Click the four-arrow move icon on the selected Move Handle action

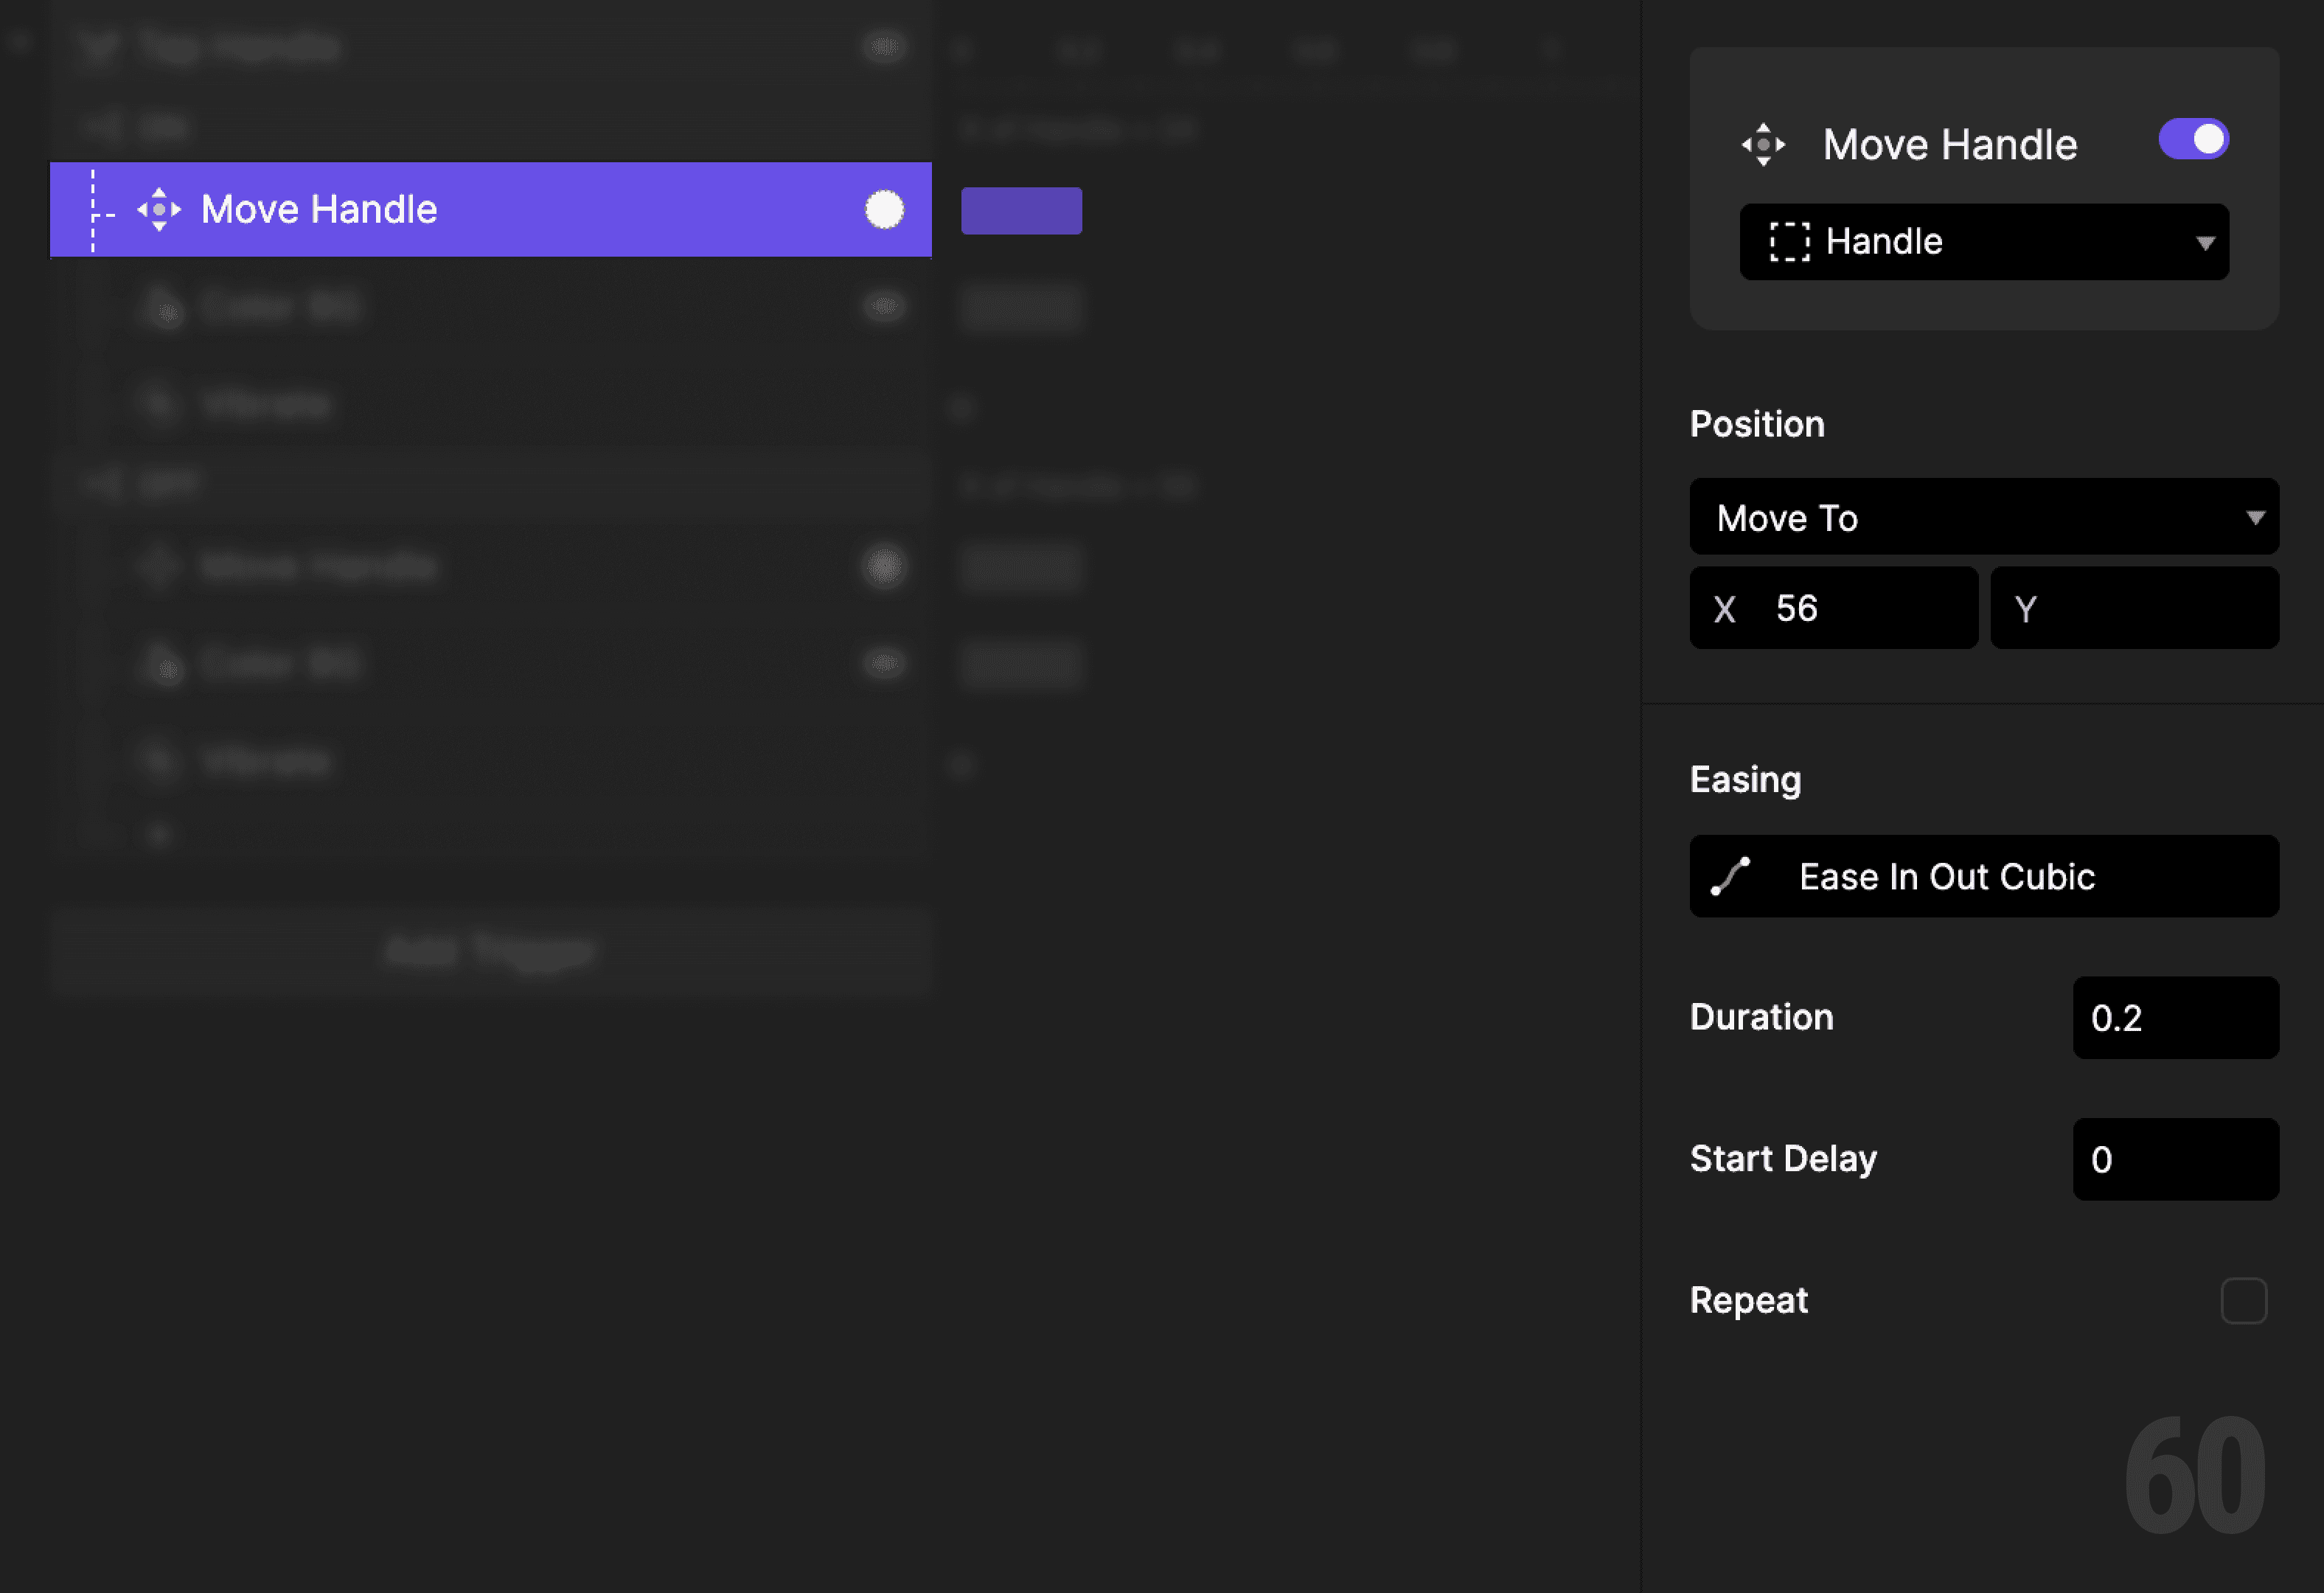pos(160,209)
